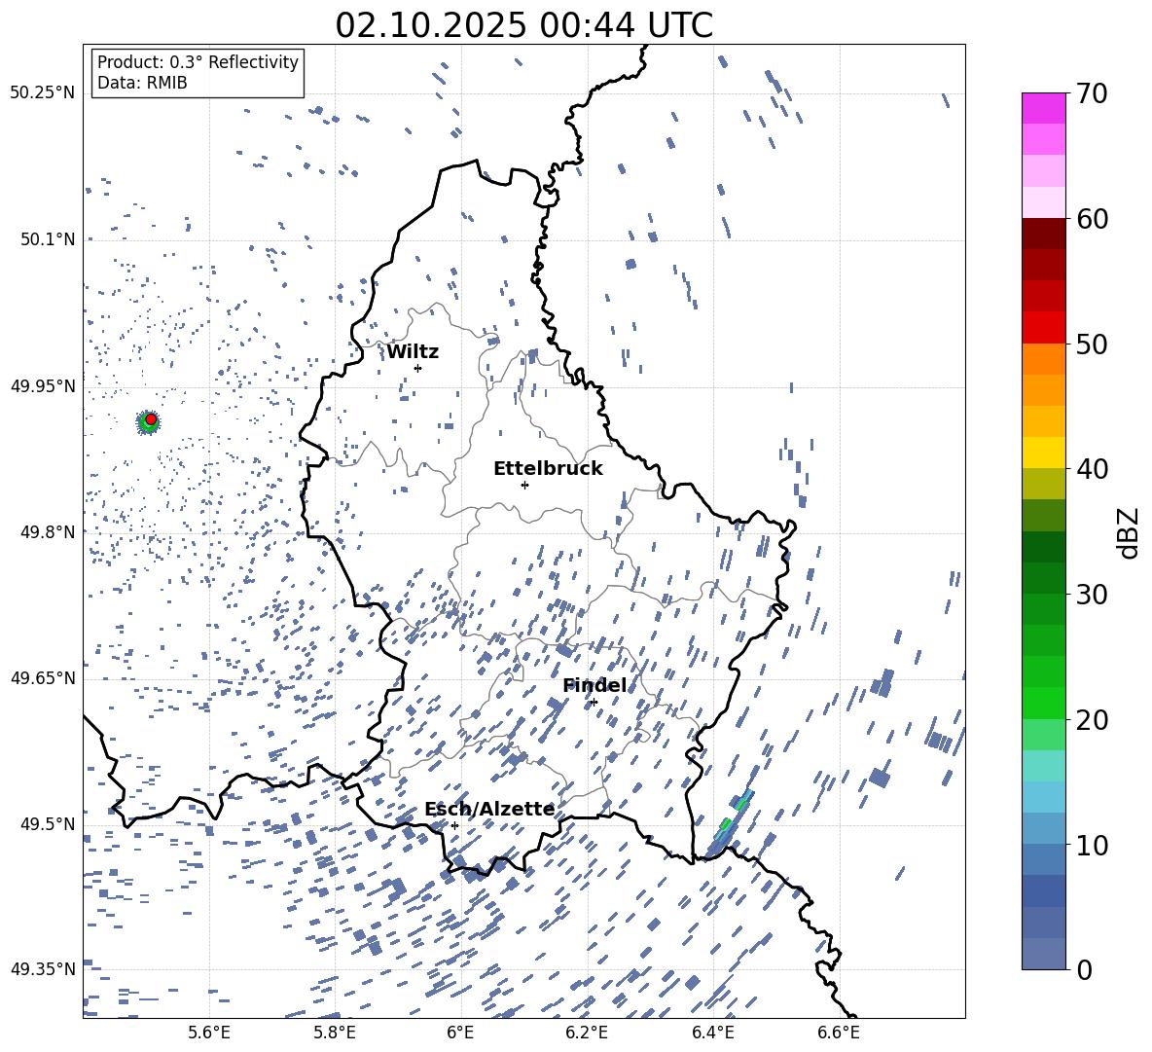Click the Esch/Alzette city label
Image resolution: width=1152 pixels, height=1052 pixels.
pos(489,809)
